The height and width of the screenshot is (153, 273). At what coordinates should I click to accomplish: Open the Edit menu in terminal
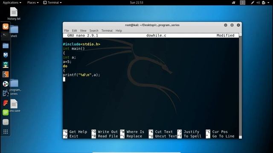(74, 31)
